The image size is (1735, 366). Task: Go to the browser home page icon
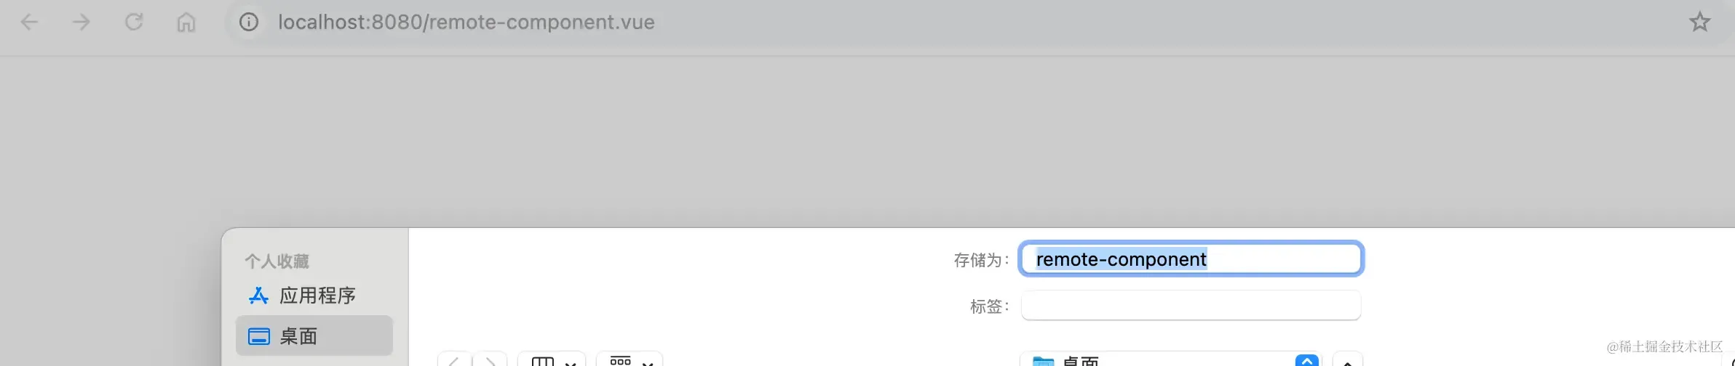coord(186,23)
